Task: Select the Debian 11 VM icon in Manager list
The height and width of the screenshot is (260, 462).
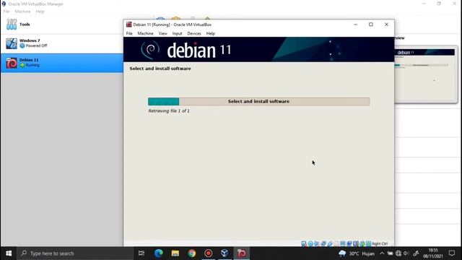Action: (x=12, y=63)
